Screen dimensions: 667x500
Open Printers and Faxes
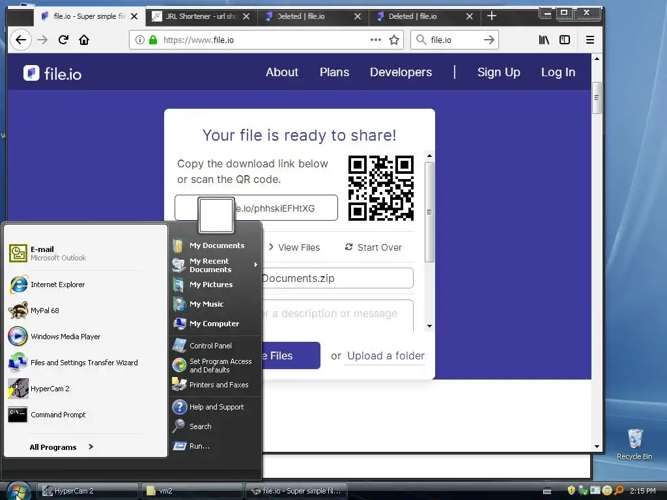point(215,385)
